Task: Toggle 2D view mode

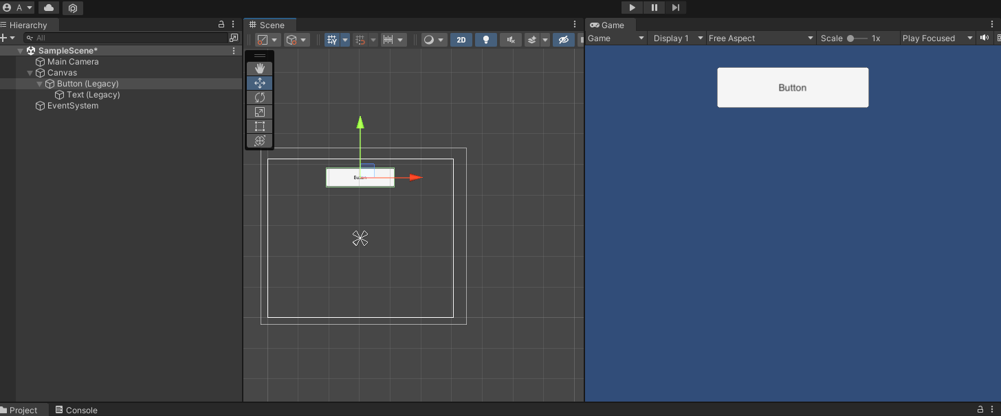Action: pyautogui.click(x=461, y=39)
